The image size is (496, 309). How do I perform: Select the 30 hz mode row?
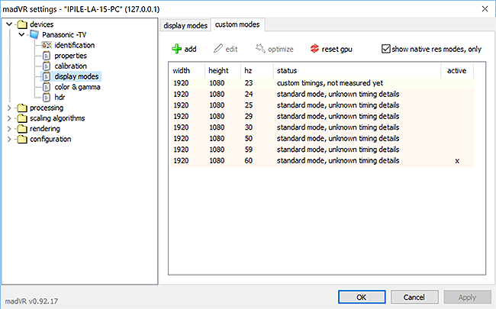coord(321,127)
